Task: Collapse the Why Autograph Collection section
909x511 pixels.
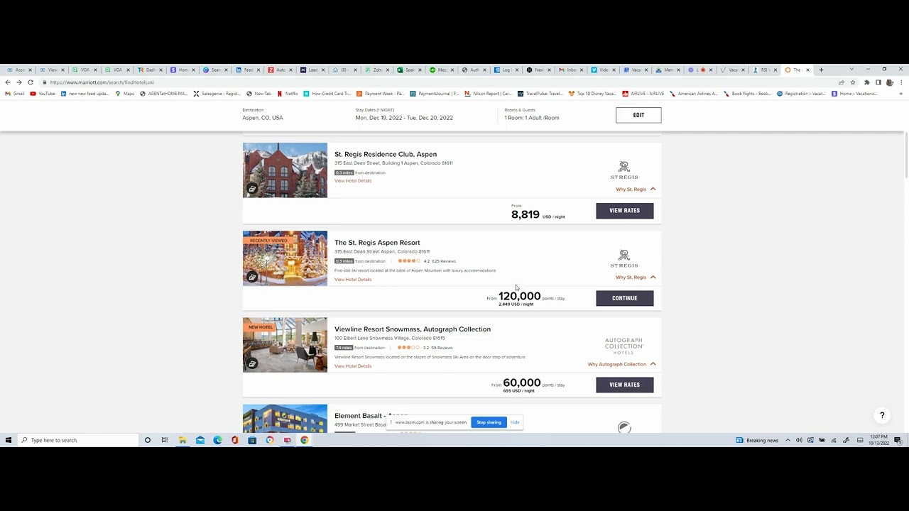Action: click(x=621, y=364)
